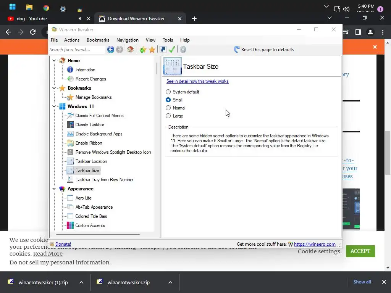Expand the system tray overflow chevron
Viewport: 391px width, 293px height.
click(326, 6)
